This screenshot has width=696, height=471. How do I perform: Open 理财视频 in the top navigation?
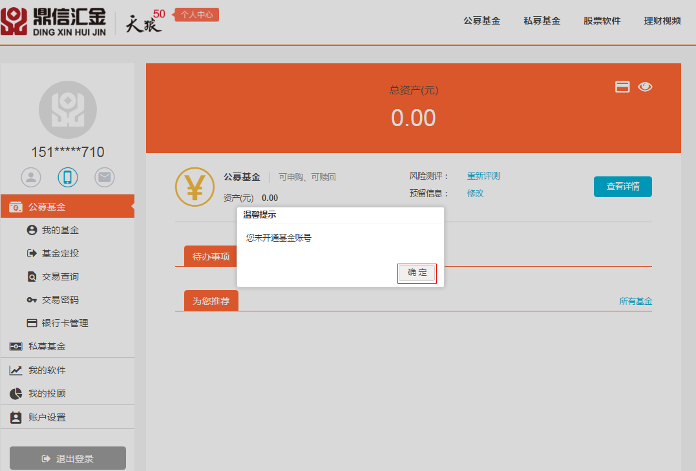point(662,21)
